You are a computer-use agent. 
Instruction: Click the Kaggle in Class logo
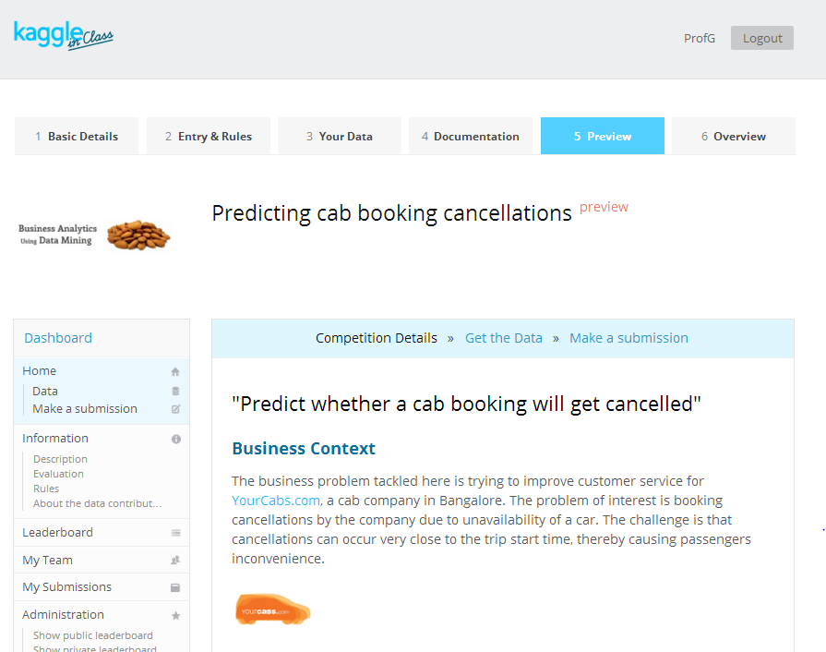coord(64,36)
